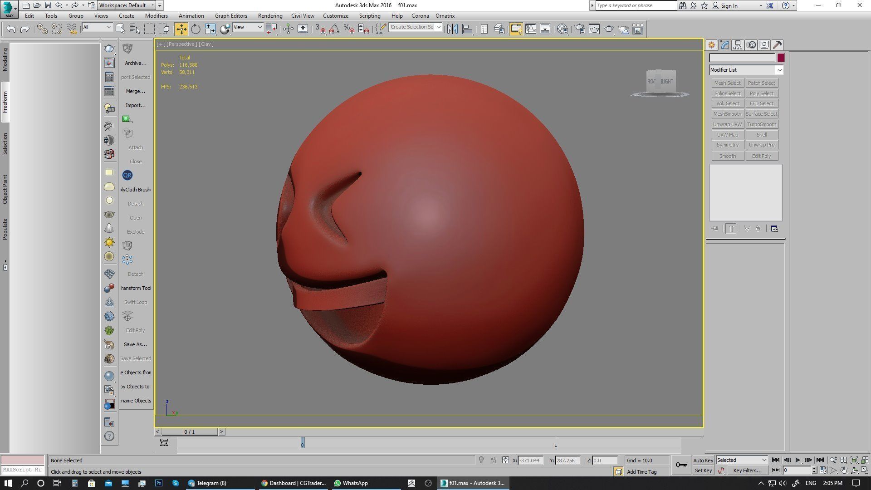Click Merge... in the left panel
The image size is (871, 490).
135,91
